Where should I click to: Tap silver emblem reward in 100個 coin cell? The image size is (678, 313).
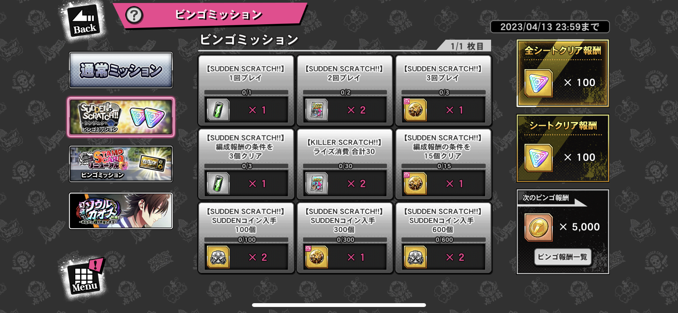[218, 257]
